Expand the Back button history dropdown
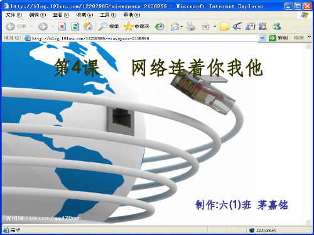The height and width of the screenshot is (235, 314). coord(31,26)
